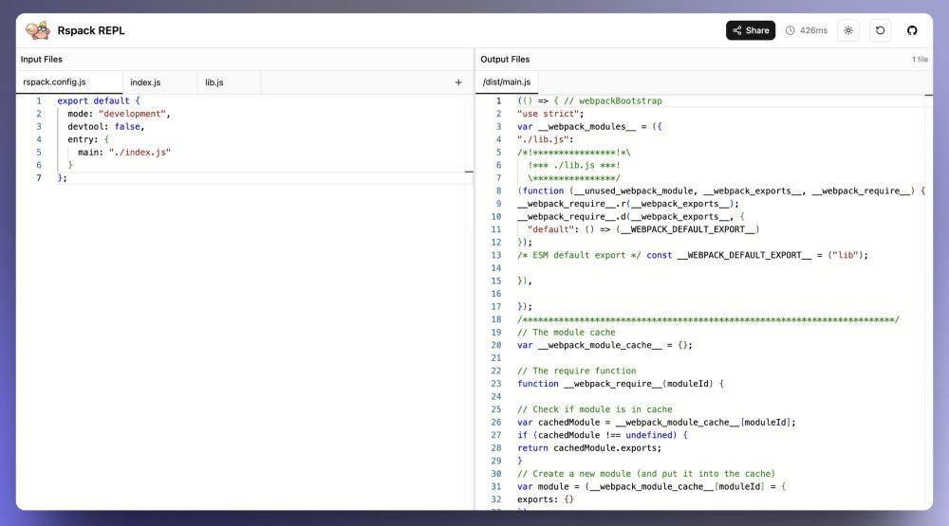
Task: Click the '// webpackBootstrap' first line
Action: coord(589,101)
